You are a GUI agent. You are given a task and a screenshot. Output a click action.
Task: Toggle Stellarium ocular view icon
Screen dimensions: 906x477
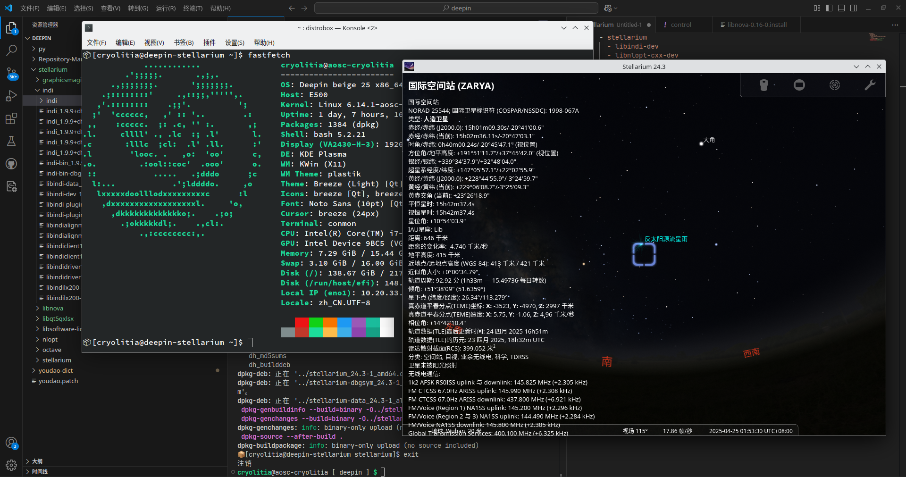click(764, 85)
